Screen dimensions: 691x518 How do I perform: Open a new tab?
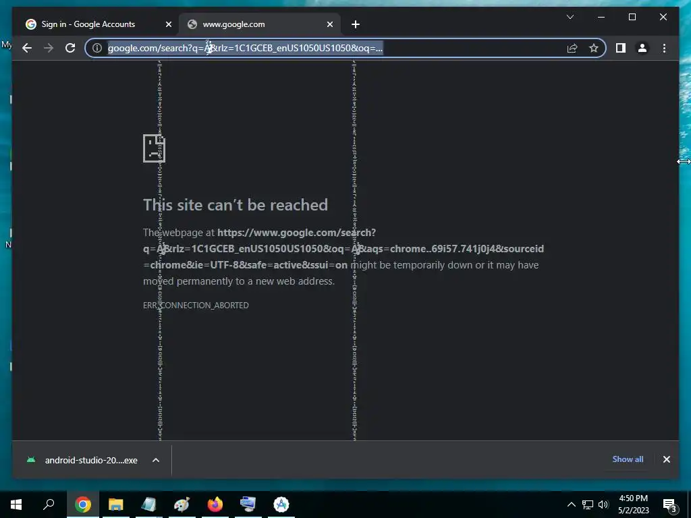click(356, 25)
